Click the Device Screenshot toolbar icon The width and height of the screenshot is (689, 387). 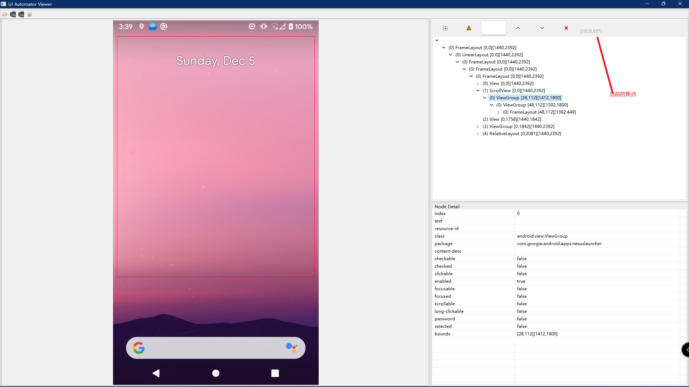tap(13, 14)
